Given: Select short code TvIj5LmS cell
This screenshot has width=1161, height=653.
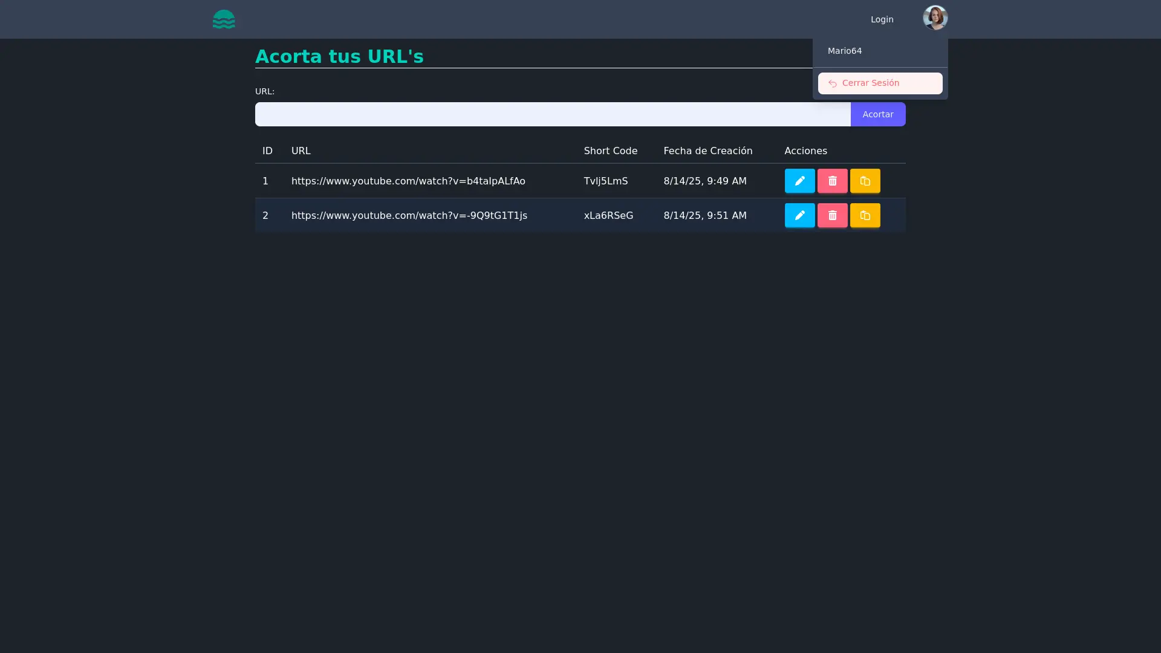Looking at the screenshot, I should coord(606,181).
